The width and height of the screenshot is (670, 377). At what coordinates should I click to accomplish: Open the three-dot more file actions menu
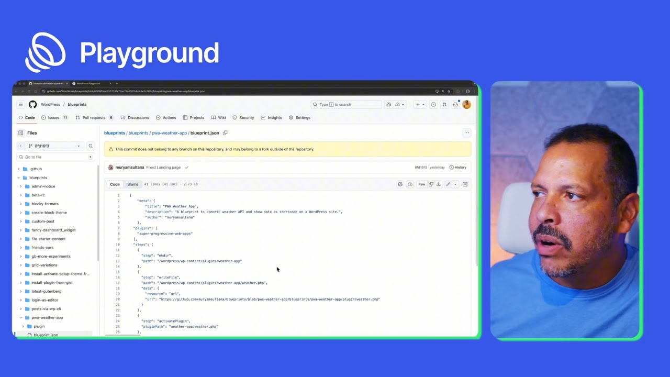point(467,133)
